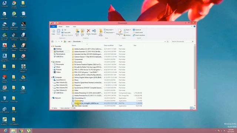Open the Recycle Bin desktop icon

coord(4,99)
